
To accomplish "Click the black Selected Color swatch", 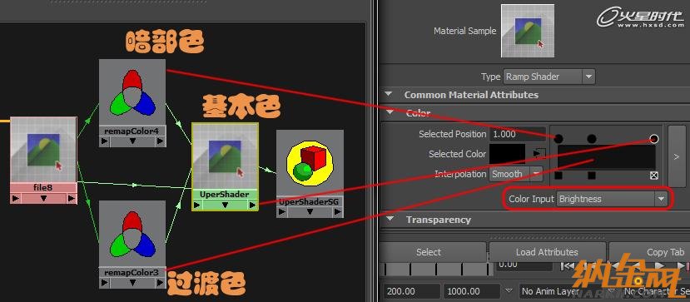I will pyautogui.click(x=508, y=154).
